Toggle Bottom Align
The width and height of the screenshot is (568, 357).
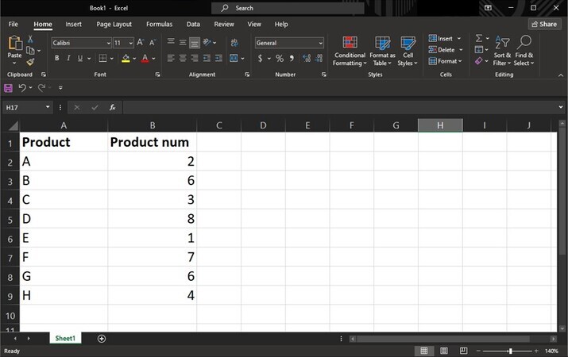195,43
